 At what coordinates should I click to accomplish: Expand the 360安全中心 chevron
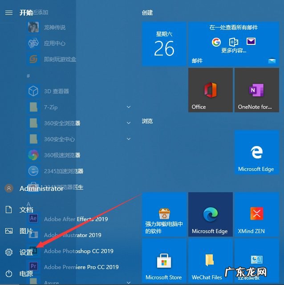point(129,139)
